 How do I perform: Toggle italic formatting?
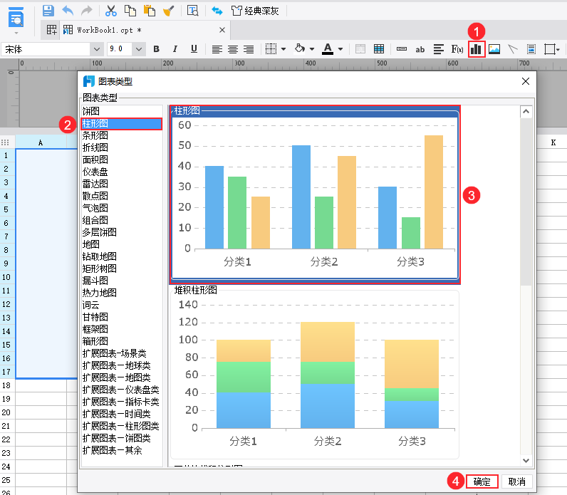click(175, 49)
